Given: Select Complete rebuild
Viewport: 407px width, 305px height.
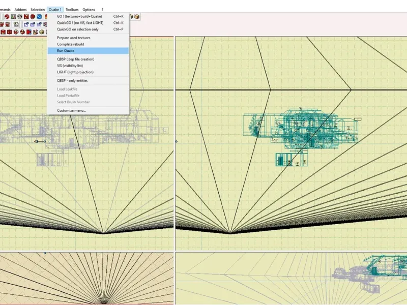Looking at the screenshot, I should pyautogui.click(x=88, y=44).
